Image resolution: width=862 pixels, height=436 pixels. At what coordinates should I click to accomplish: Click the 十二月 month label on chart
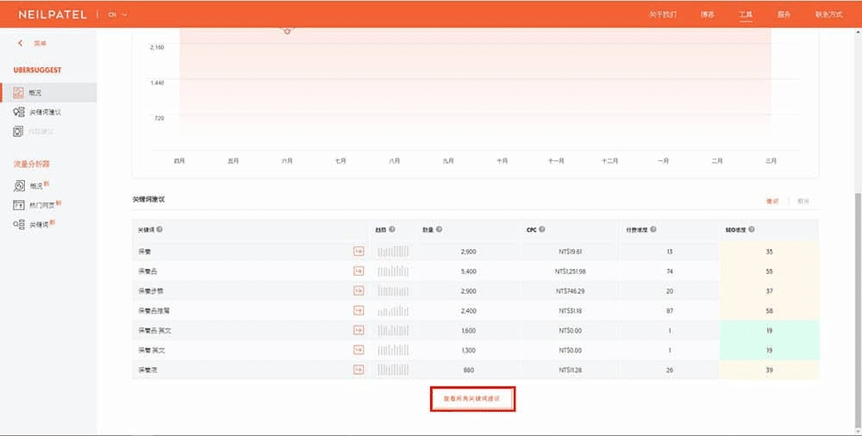point(609,161)
